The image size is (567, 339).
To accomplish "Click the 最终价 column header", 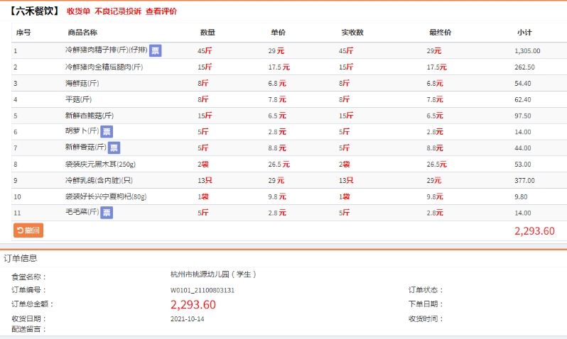I will (440, 33).
